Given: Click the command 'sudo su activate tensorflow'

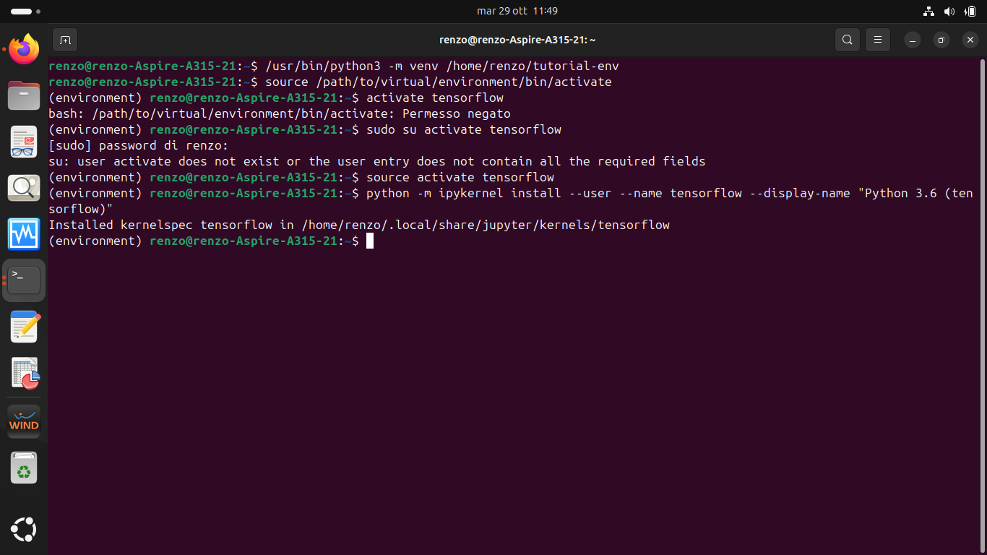Looking at the screenshot, I should 464,129.
